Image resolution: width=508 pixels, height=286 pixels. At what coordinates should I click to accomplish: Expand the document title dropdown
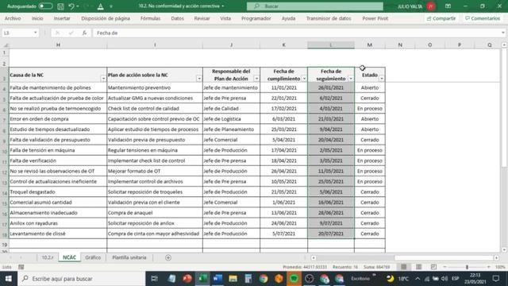[223, 6]
